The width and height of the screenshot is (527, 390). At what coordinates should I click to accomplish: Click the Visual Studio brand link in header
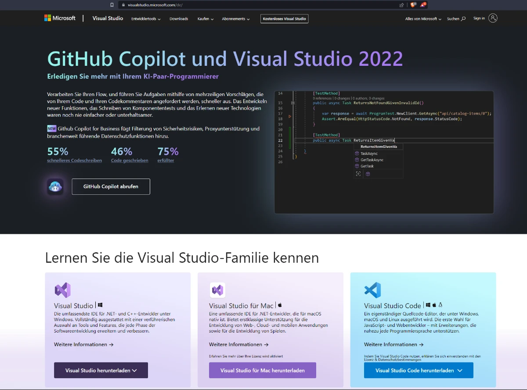(108, 18)
